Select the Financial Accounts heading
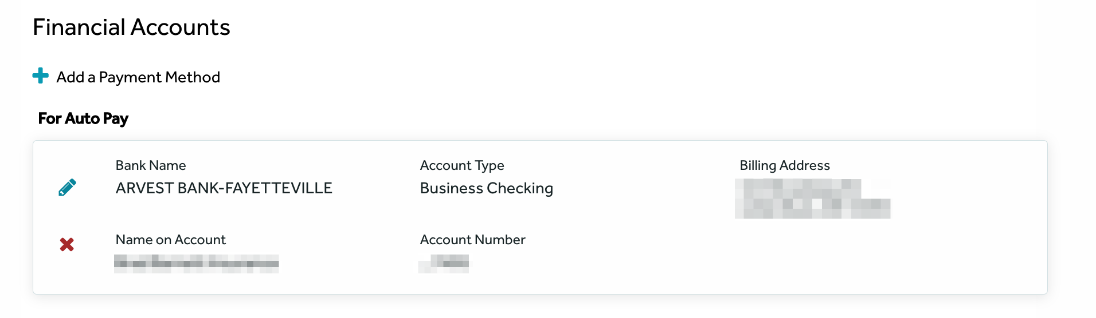 click(x=131, y=27)
